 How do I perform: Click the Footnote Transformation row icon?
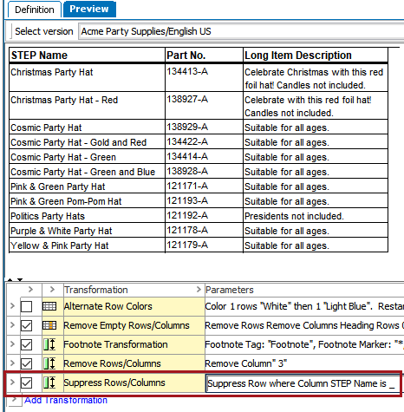point(49,344)
